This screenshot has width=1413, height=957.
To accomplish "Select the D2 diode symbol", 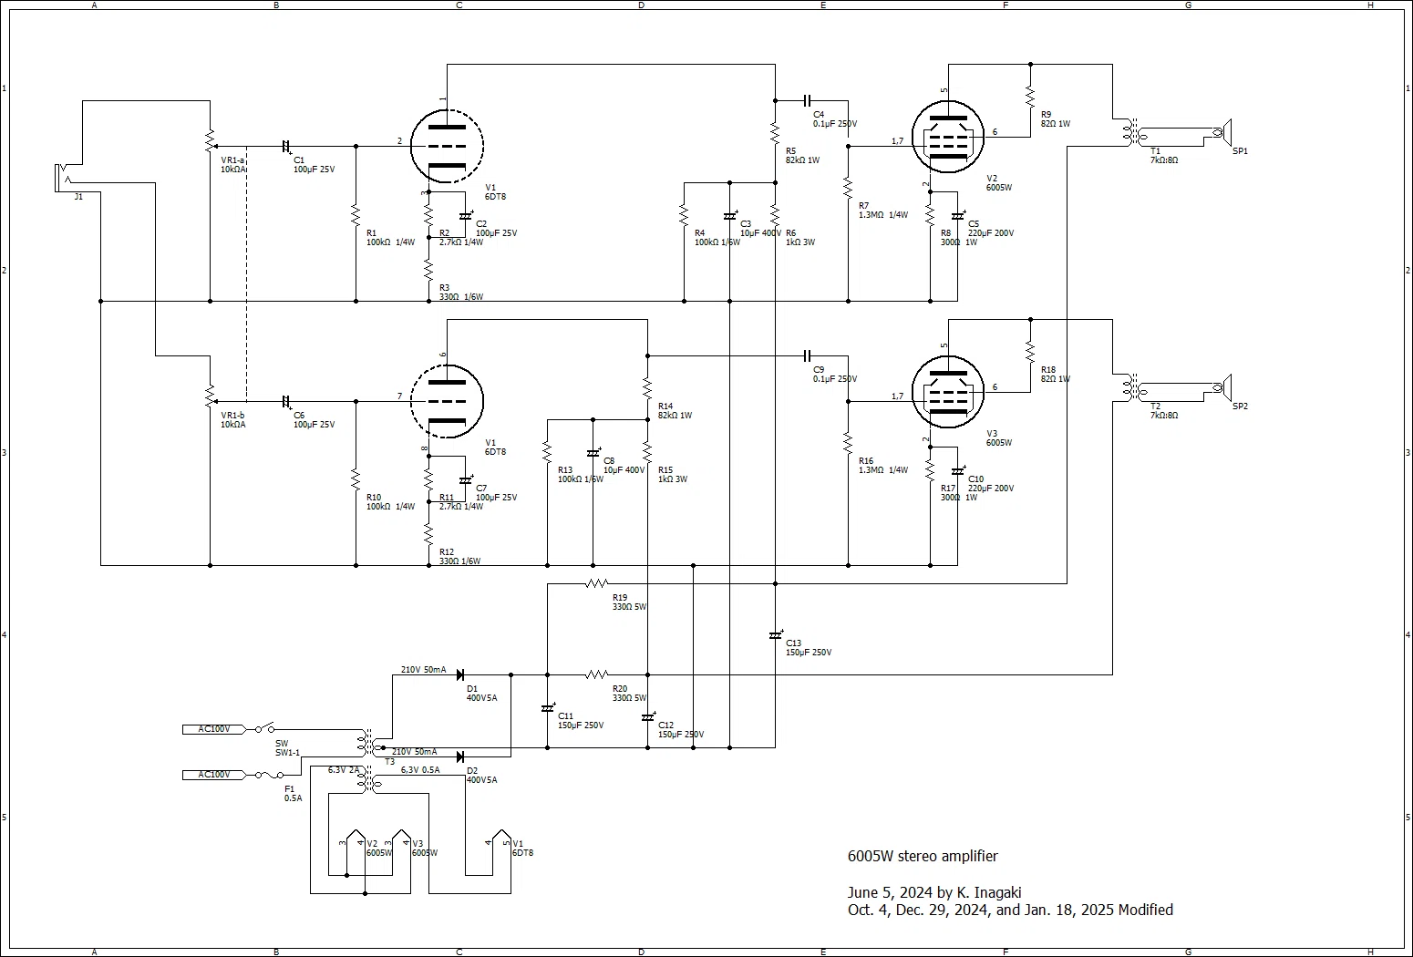I will click(x=460, y=756).
